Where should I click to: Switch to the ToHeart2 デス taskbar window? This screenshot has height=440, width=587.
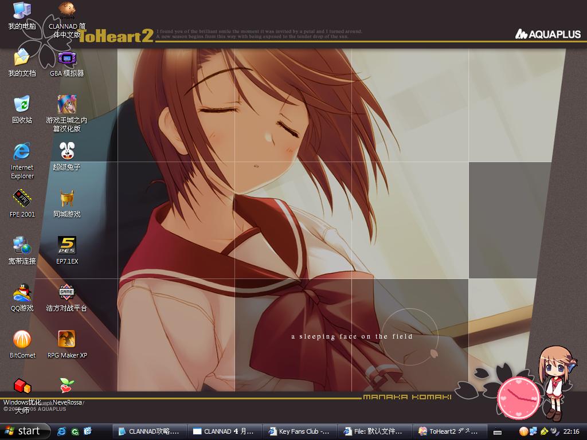tap(449, 431)
